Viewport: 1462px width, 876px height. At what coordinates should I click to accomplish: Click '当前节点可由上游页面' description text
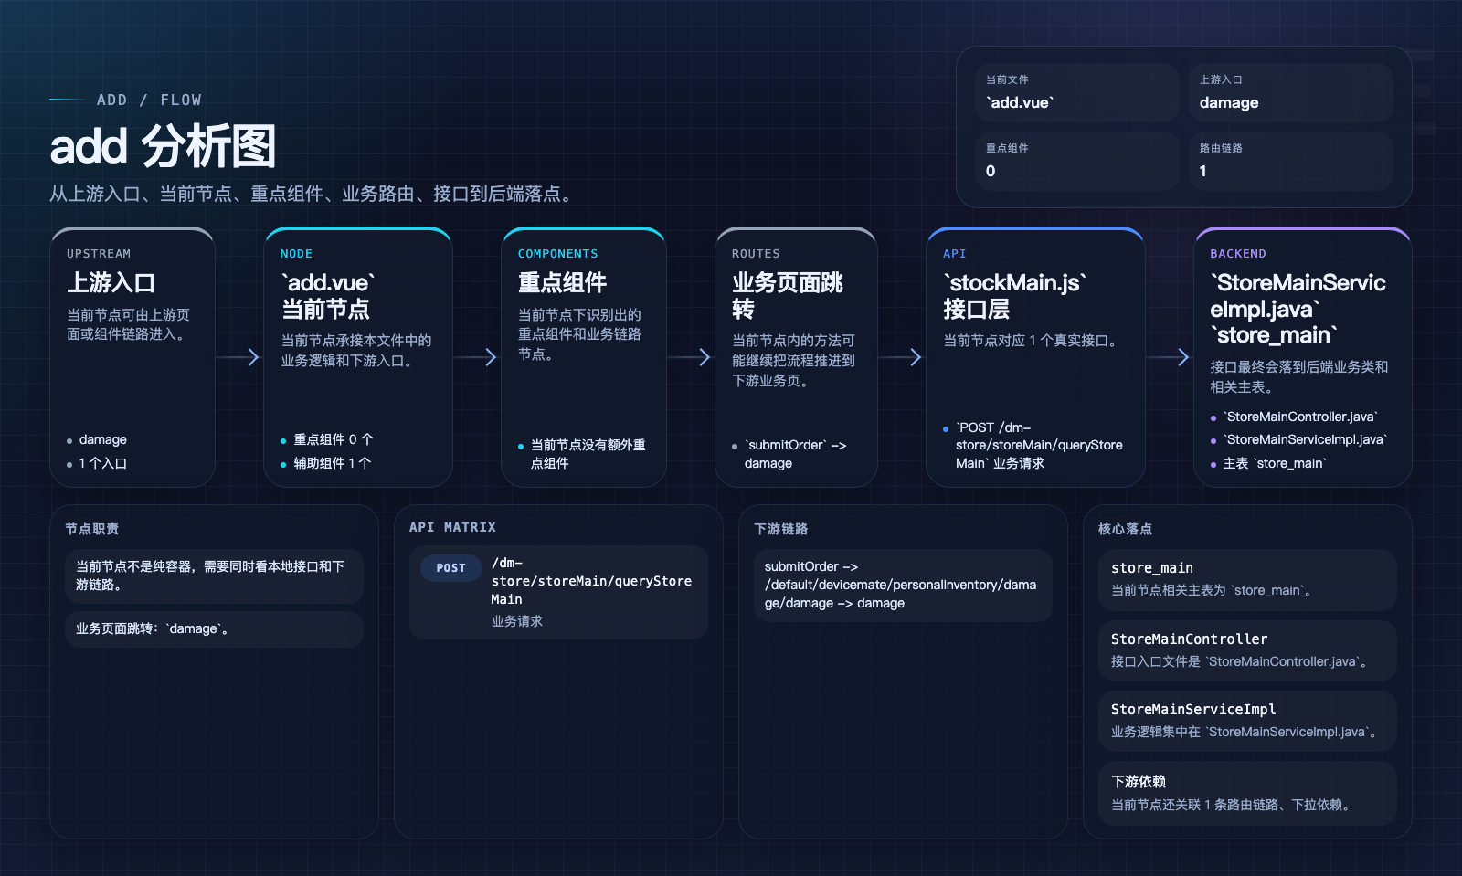pyautogui.click(x=128, y=324)
